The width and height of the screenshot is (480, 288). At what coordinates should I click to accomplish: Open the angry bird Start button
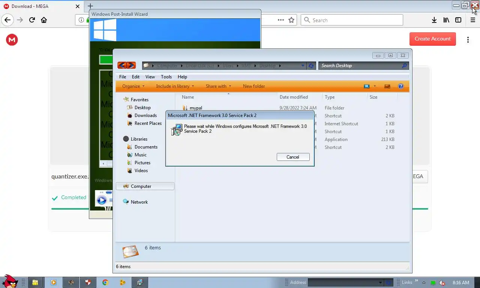(10, 281)
